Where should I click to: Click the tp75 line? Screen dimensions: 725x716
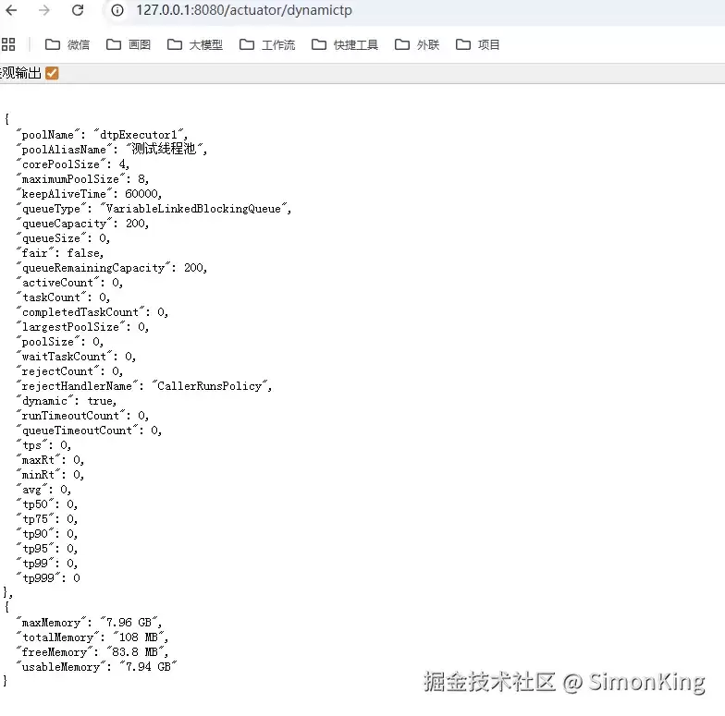point(46,519)
